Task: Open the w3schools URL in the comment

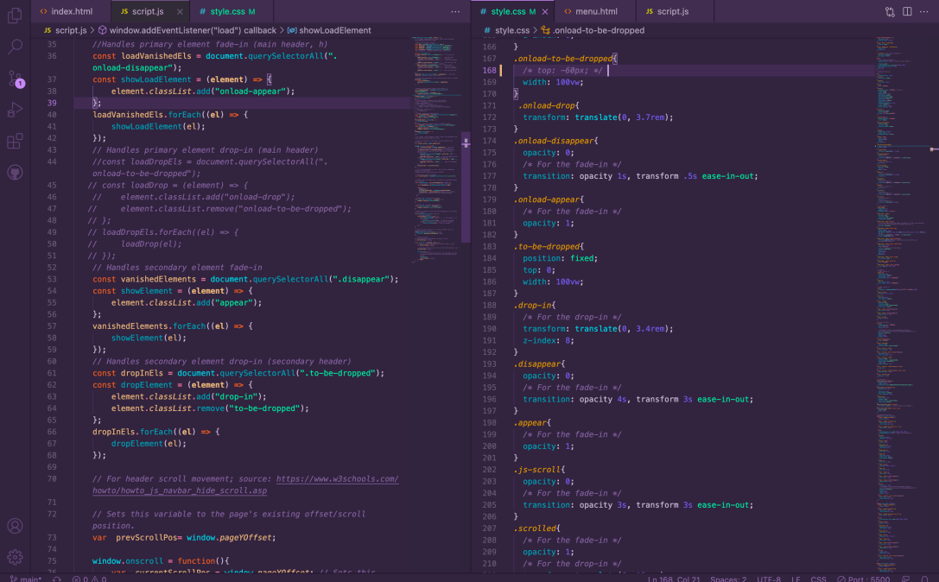Action: point(336,478)
